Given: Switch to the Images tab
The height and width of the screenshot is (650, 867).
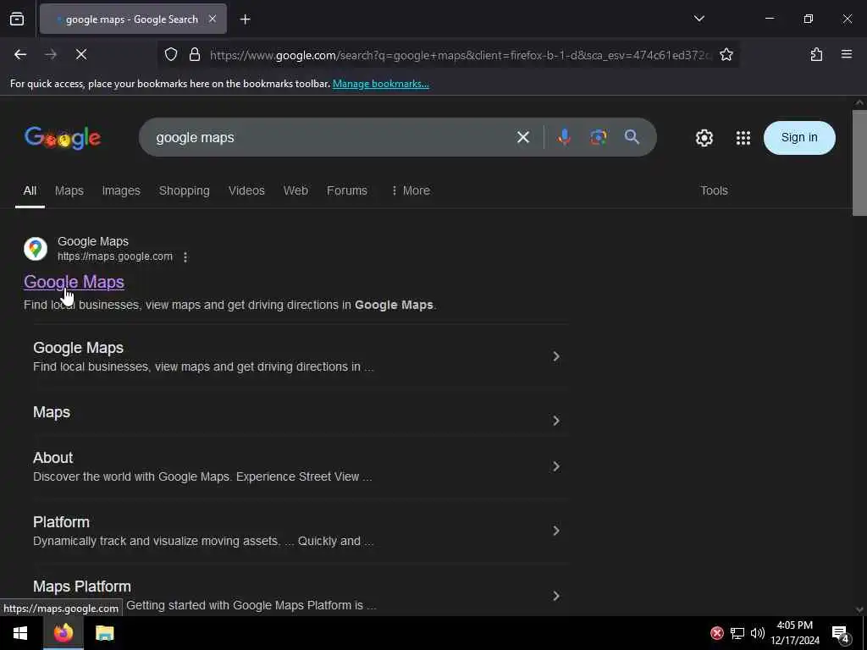Looking at the screenshot, I should click(121, 190).
